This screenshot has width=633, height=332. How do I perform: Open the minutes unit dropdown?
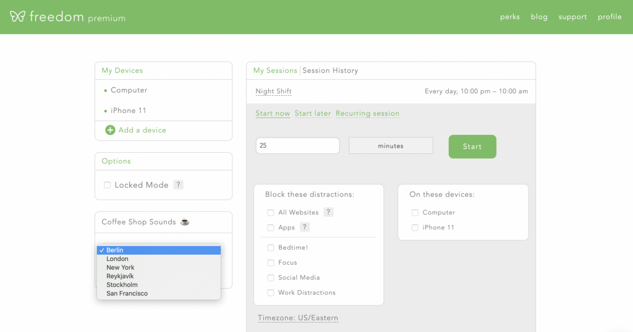click(391, 146)
